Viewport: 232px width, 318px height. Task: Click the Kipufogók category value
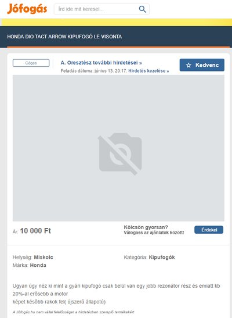[x=162, y=258]
